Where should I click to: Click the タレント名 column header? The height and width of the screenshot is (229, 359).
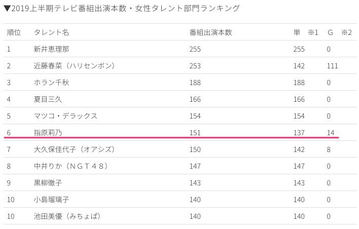51,32
